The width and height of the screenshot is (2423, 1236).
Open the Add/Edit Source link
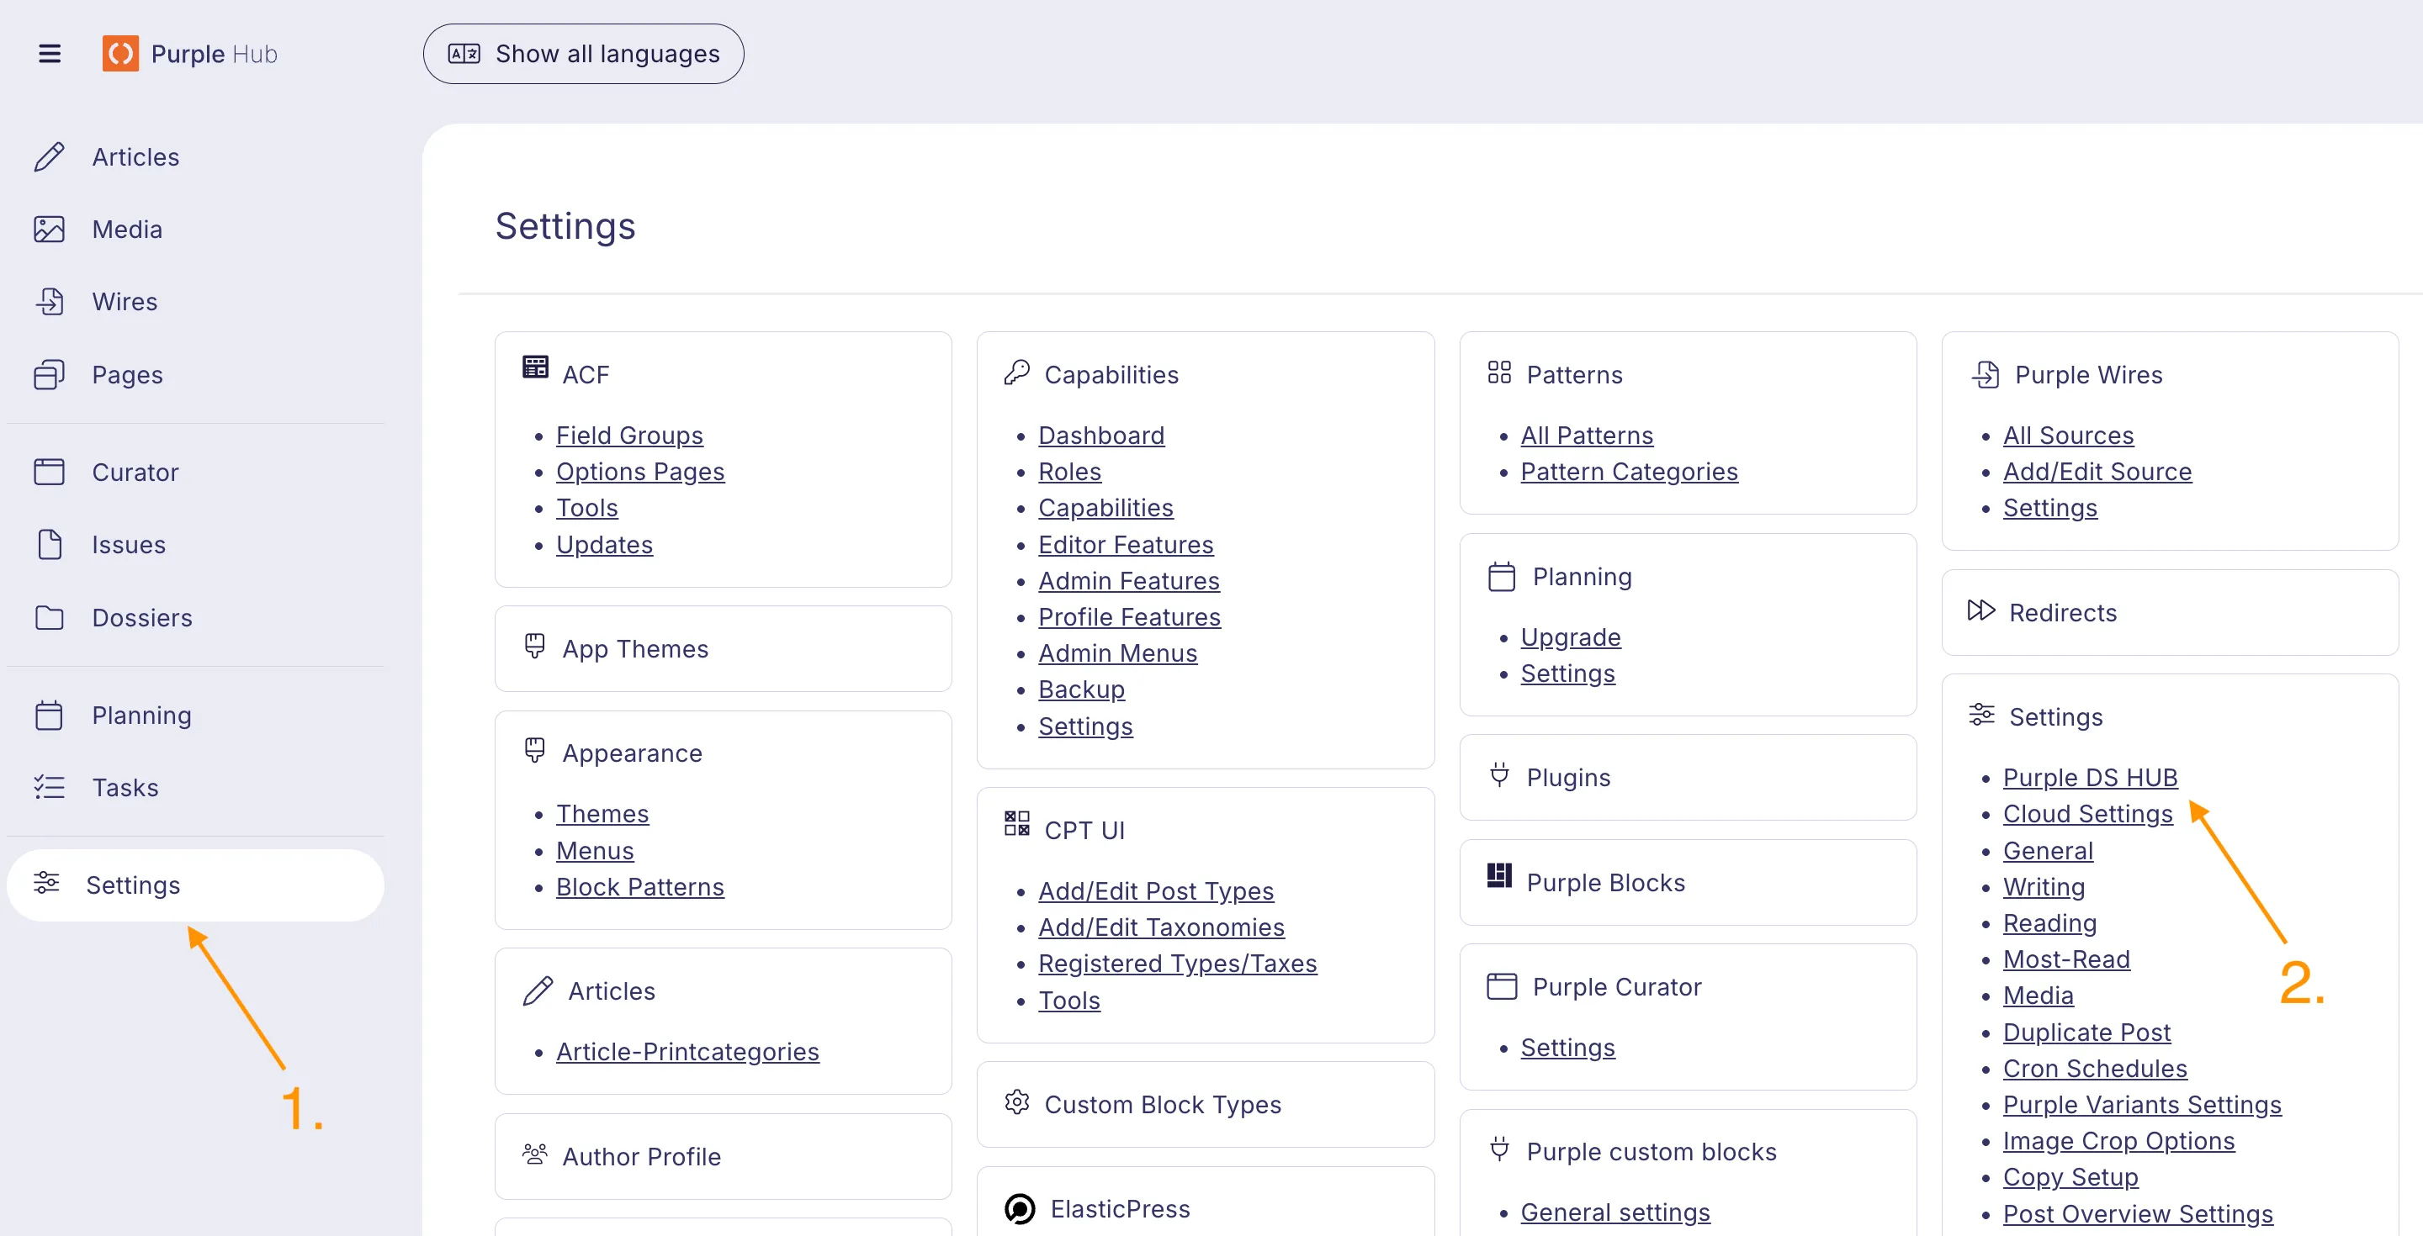click(2097, 472)
